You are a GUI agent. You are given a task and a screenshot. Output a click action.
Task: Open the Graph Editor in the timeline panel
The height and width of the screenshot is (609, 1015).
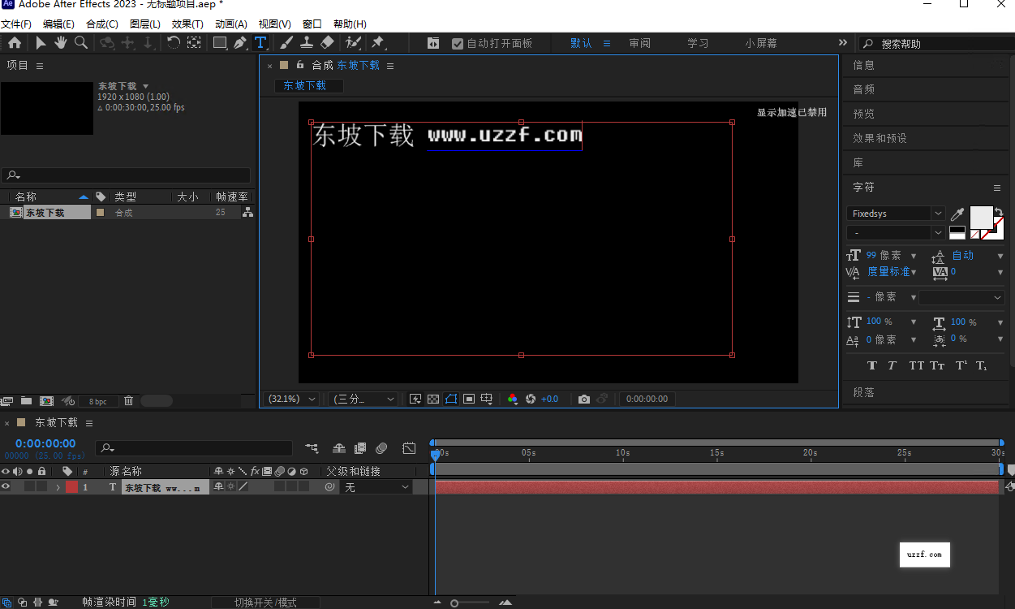pyautogui.click(x=409, y=447)
